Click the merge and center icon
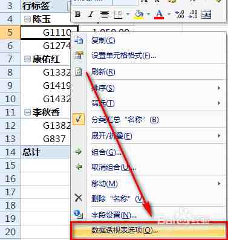The image size is (228, 240). click(206, 15)
